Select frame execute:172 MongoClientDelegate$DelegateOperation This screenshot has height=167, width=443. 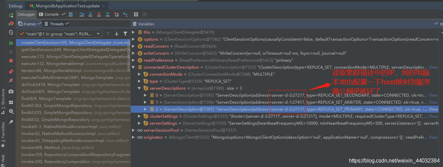point(73,57)
